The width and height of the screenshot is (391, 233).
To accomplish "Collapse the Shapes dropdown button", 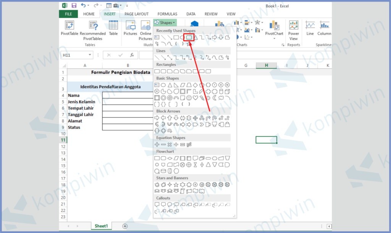I will [165, 23].
